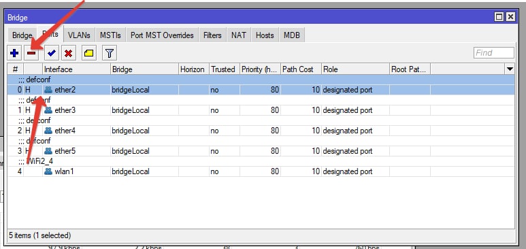The width and height of the screenshot is (526, 249).
Task: Click the red minus Remove button
Action: click(31, 53)
